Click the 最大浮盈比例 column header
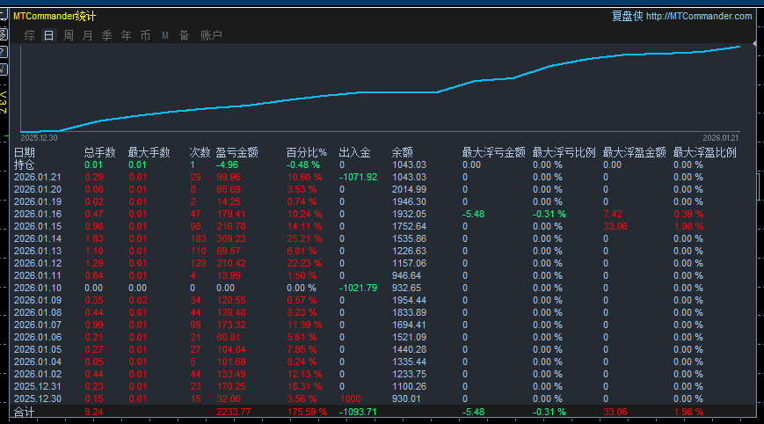 (x=704, y=152)
